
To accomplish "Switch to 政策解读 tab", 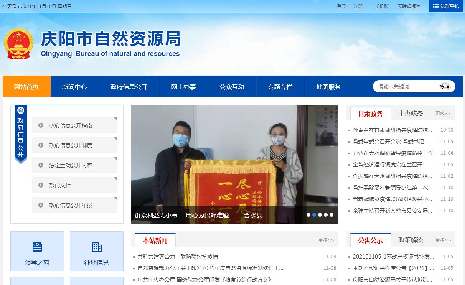I will [411, 240].
